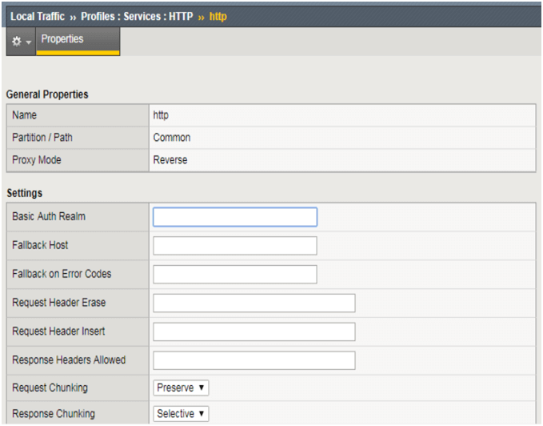Click the Partition / Path label
The width and height of the screenshot is (543, 426).
(42, 138)
